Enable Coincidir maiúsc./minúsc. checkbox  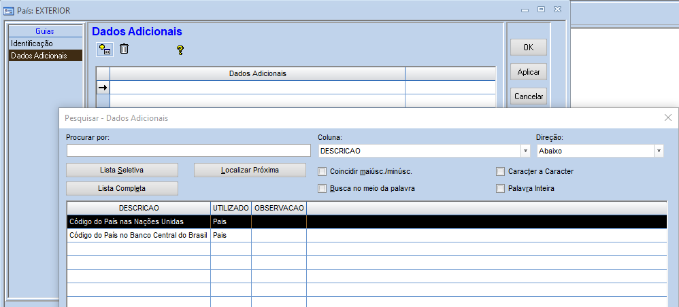pyautogui.click(x=323, y=171)
